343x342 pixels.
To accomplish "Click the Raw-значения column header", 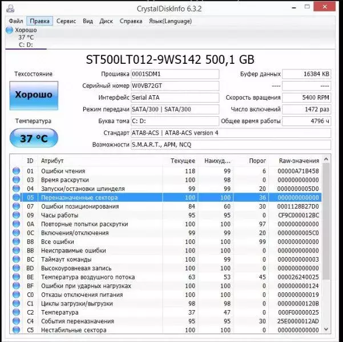I will click(x=295, y=161).
